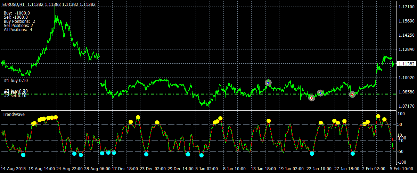
Task: Click the 1.12840 price scale value
Action: [x=406, y=49]
